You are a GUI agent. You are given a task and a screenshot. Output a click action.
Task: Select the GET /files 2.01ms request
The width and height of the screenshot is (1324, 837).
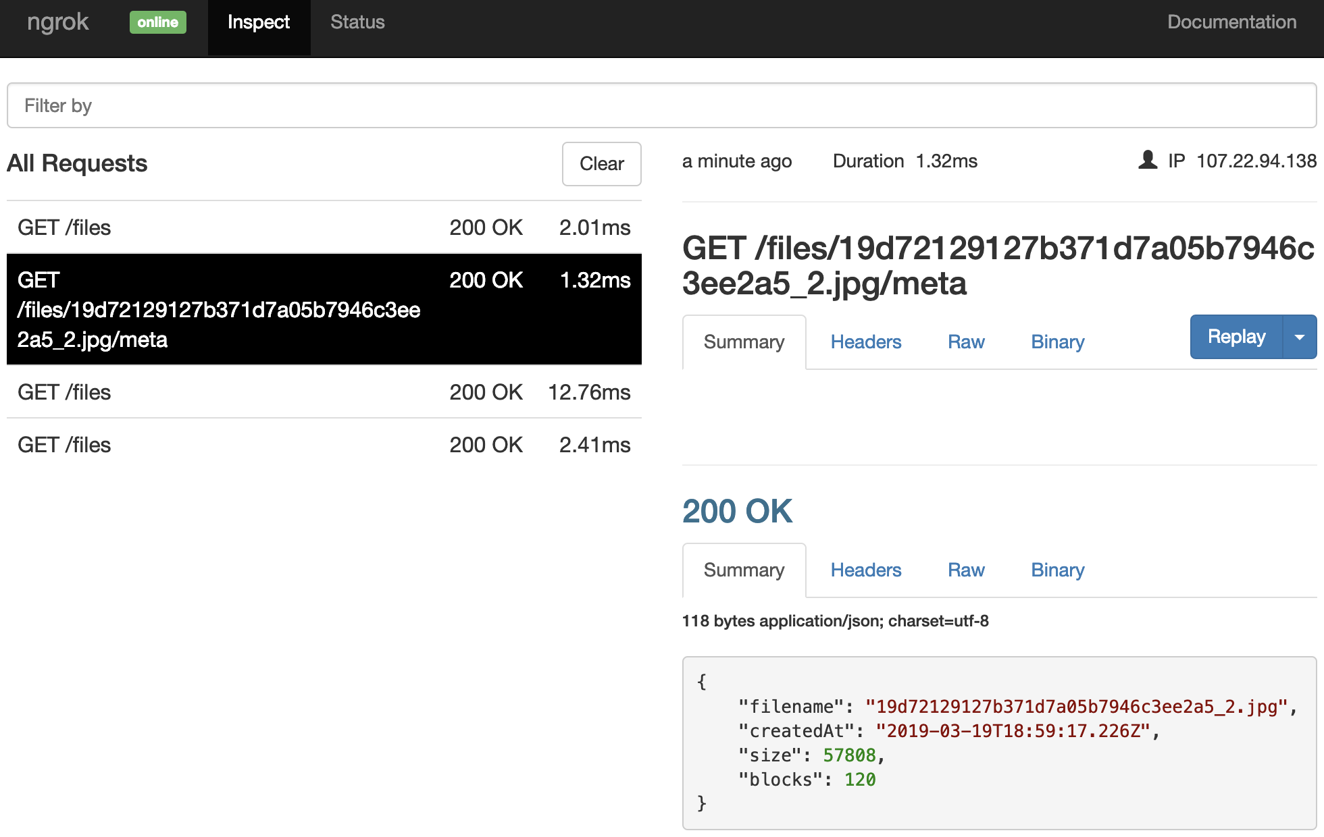point(324,227)
